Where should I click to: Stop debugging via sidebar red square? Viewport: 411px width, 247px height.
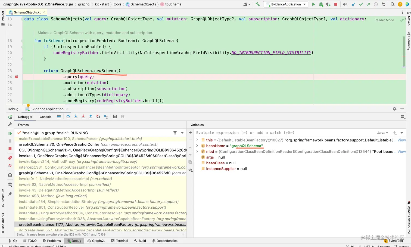(10, 149)
